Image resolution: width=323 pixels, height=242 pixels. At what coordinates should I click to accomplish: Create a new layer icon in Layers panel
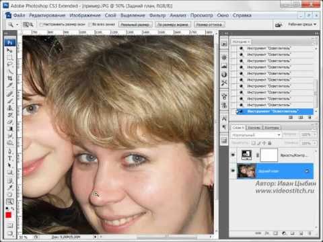[301, 233]
